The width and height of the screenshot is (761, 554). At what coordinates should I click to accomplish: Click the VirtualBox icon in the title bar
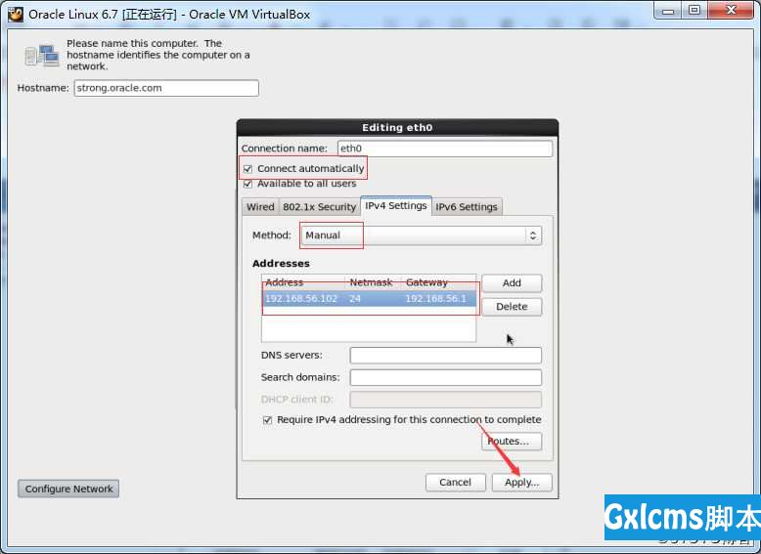(15, 14)
